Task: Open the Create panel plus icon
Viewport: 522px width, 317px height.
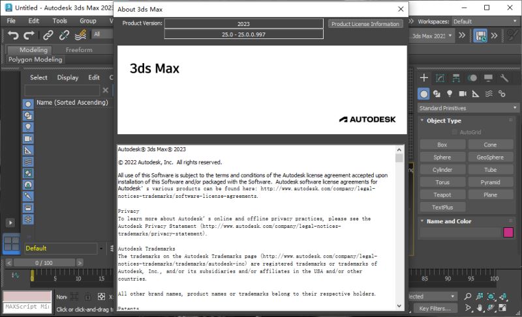Action: pyautogui.click(x=423, y=78)
